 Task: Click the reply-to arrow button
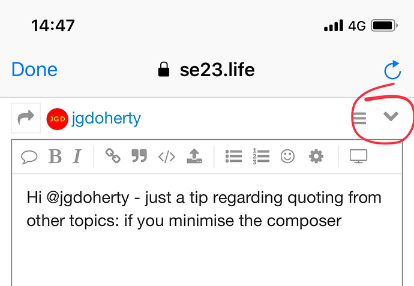coord(26,118)
